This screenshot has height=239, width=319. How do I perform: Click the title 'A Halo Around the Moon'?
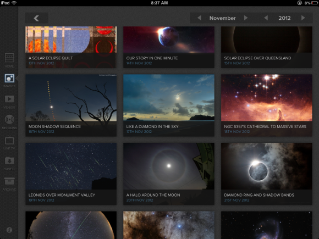click(x=153, y=195)
